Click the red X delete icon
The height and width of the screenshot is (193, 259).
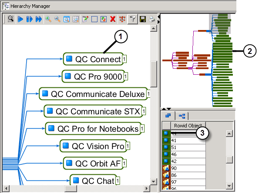113,19
